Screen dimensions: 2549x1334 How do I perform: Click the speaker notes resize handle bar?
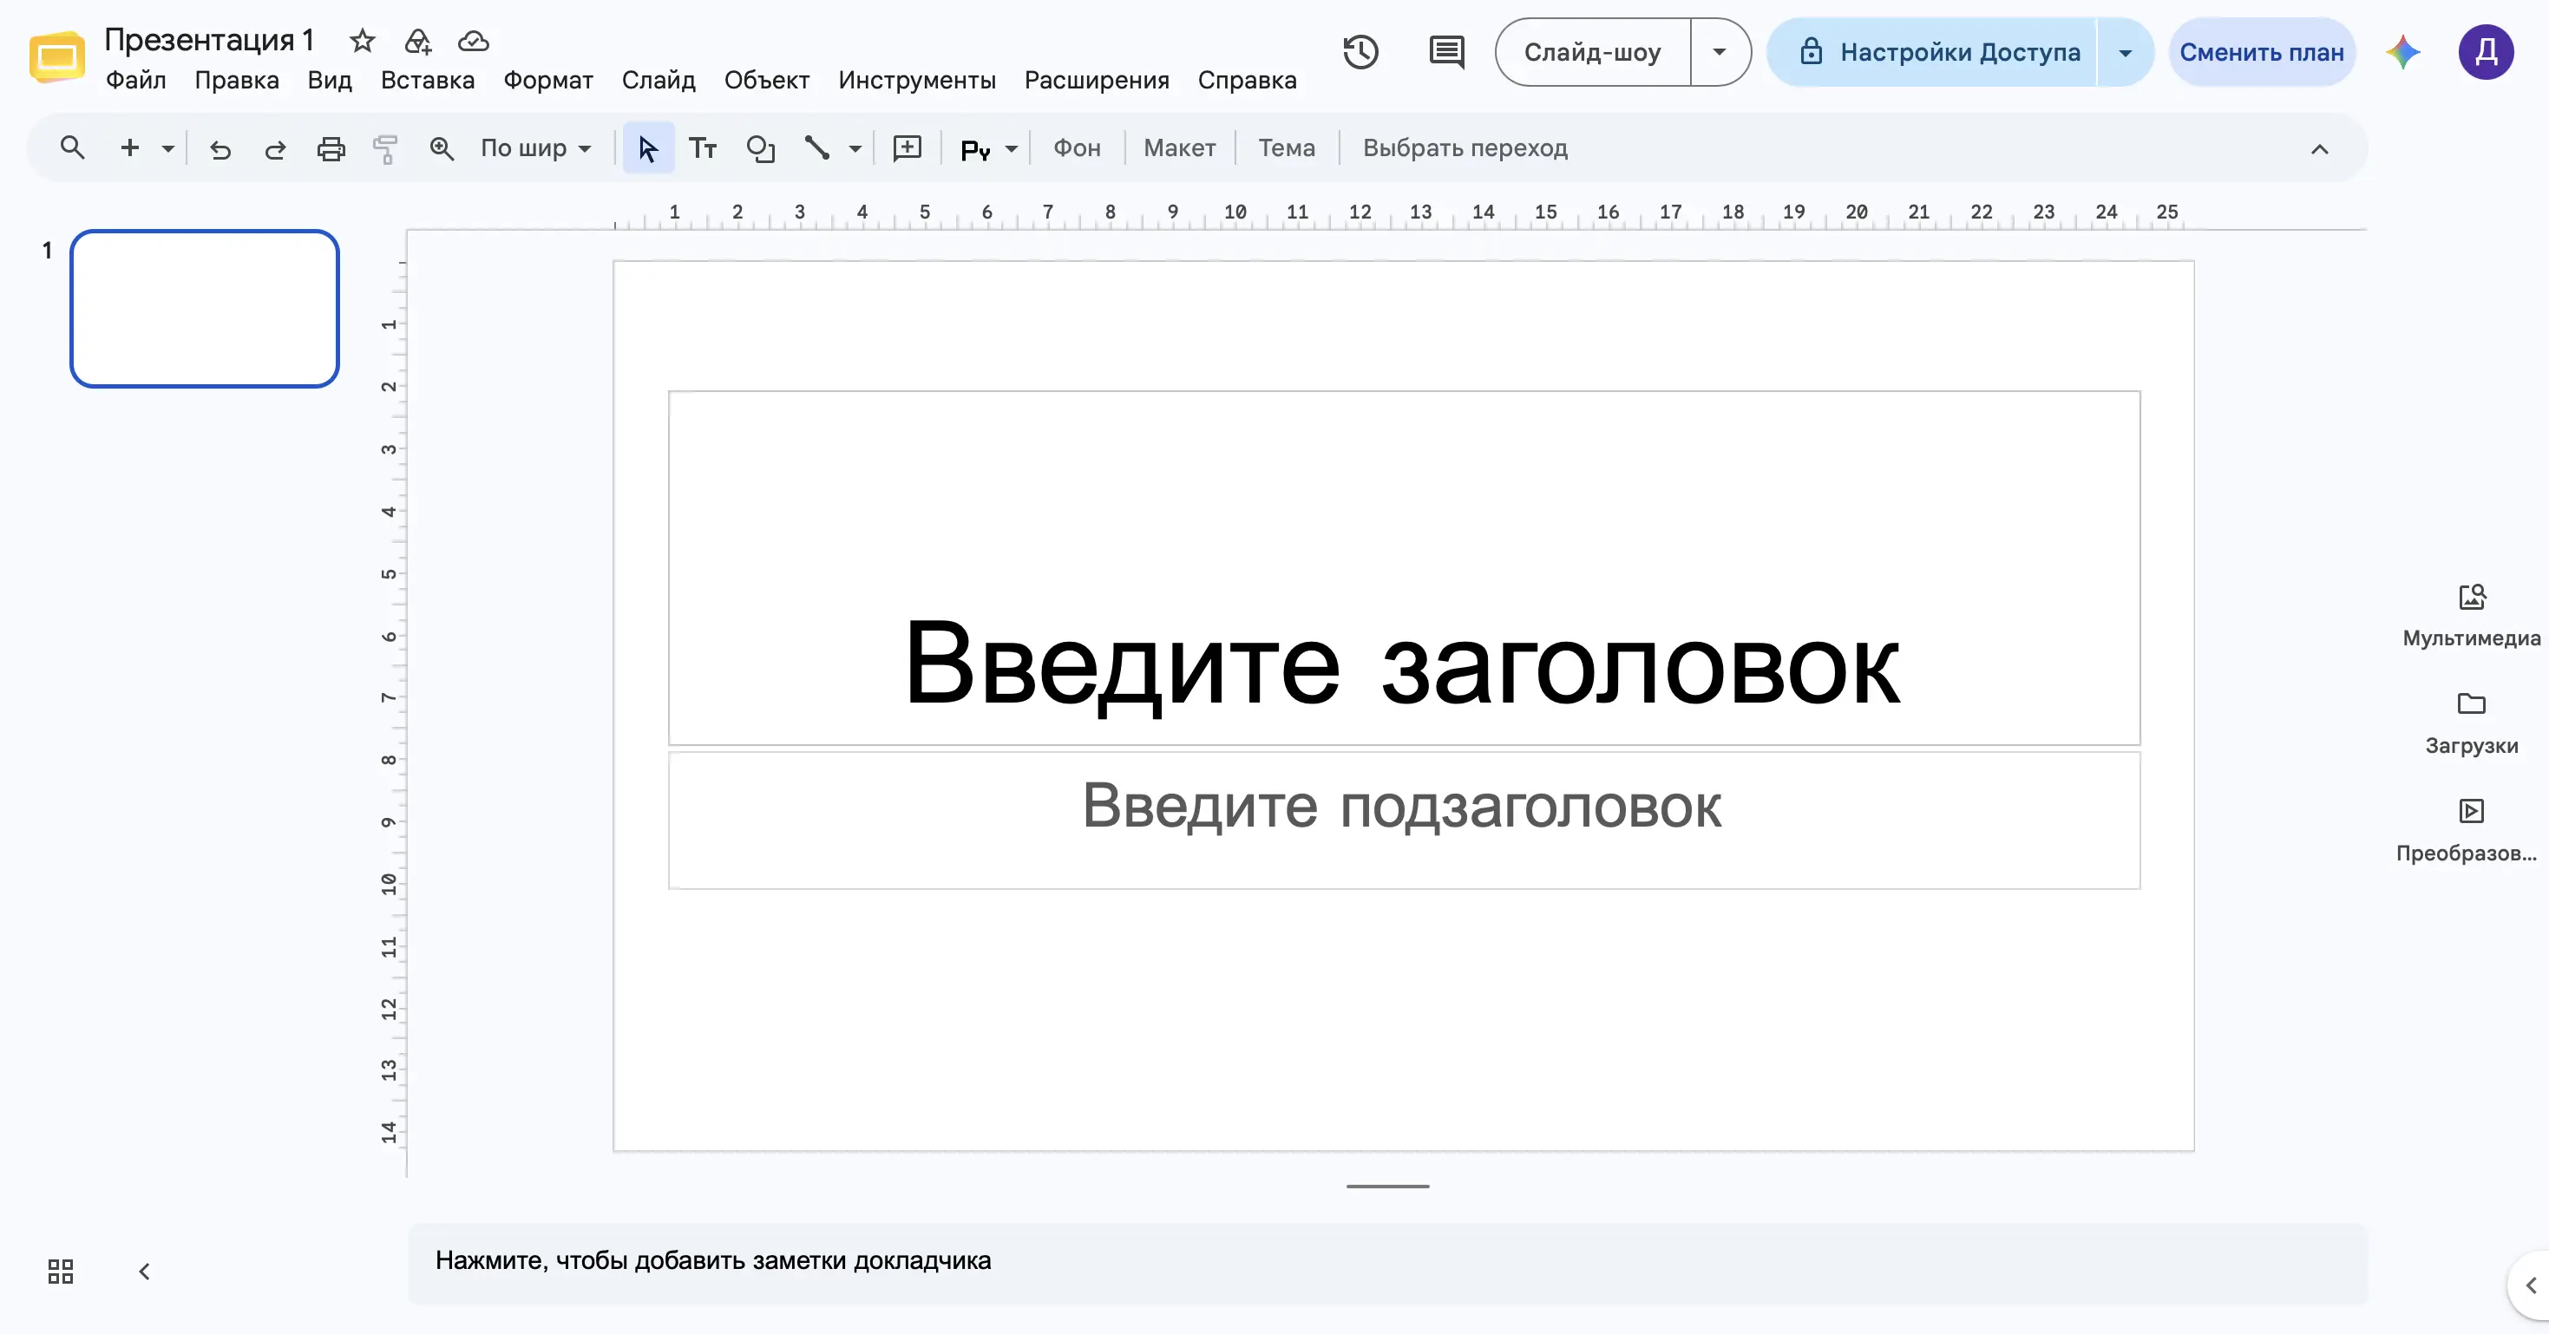[x=1387, y=1186]
